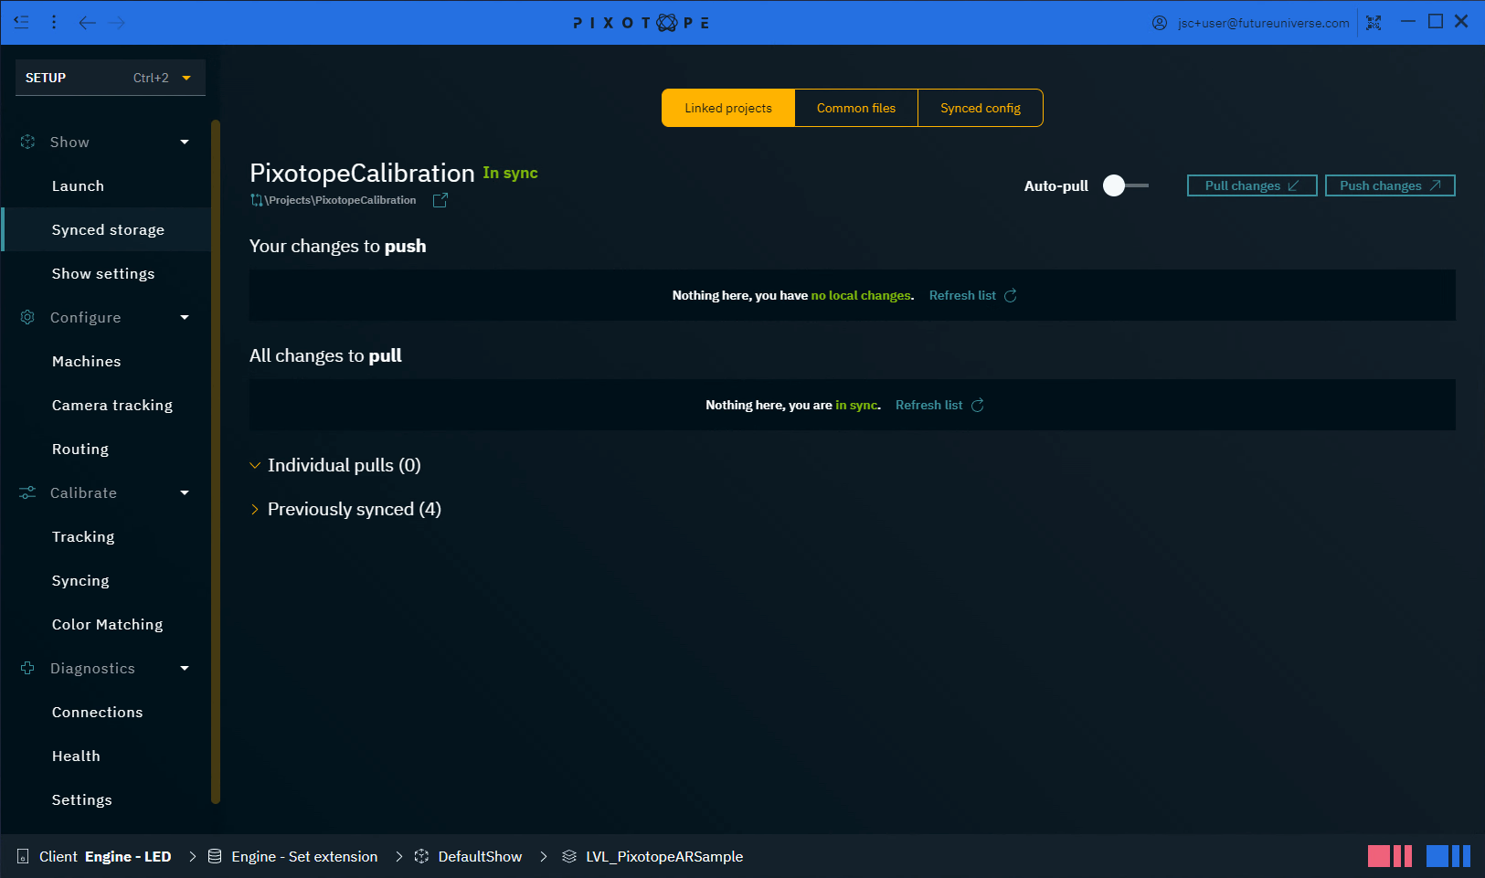Click the user email jsc+user@futureuniverse.com
Viewport: 1485px width, 878px height.
[1263, 23]
